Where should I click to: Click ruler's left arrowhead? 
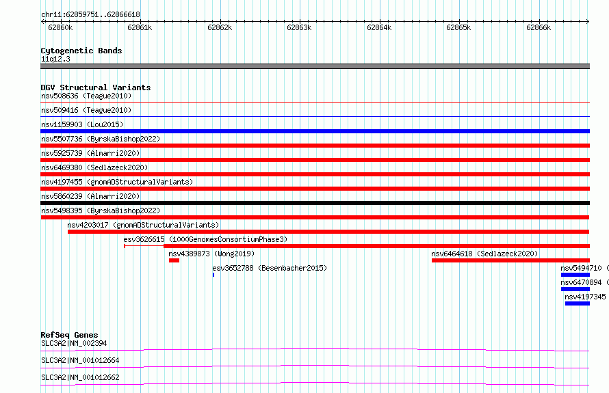pyautogui.click(x=42, y=21)
